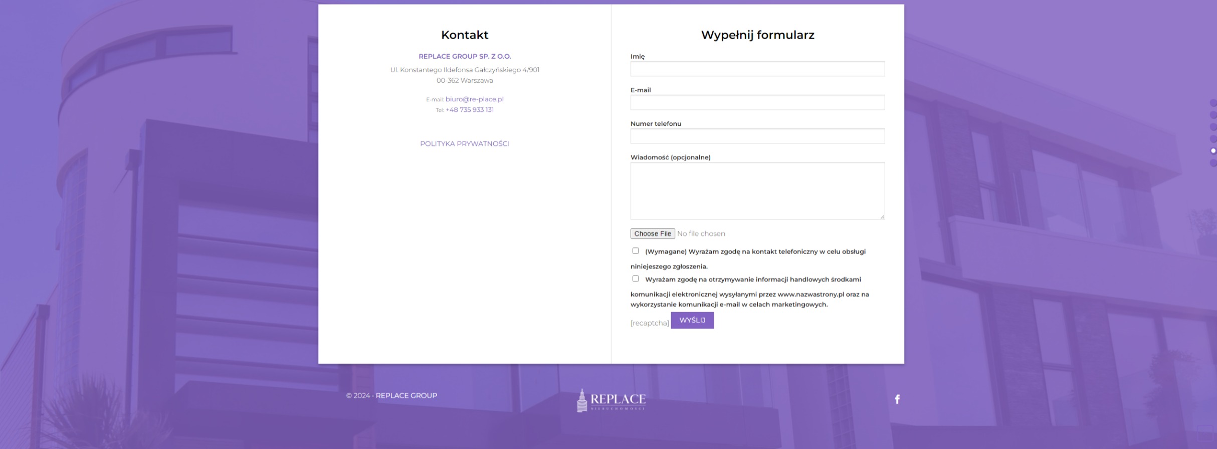The height and width of the screenshot is (449, 1217).
Task: Click inside the Wiadomość message textarea
Action: click(x=757, y=191)
